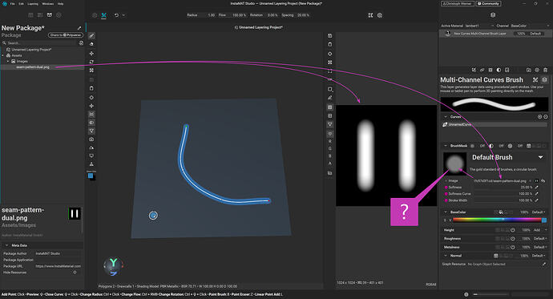Image resolution: width=553 pixels, height=299 pixels.
Task: Toggle the Height channel circular icon
Action: pos(513,230)
